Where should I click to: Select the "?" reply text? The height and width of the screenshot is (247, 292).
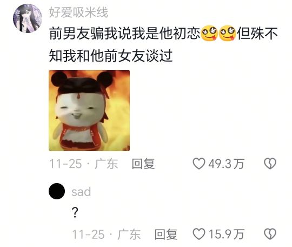75,212
